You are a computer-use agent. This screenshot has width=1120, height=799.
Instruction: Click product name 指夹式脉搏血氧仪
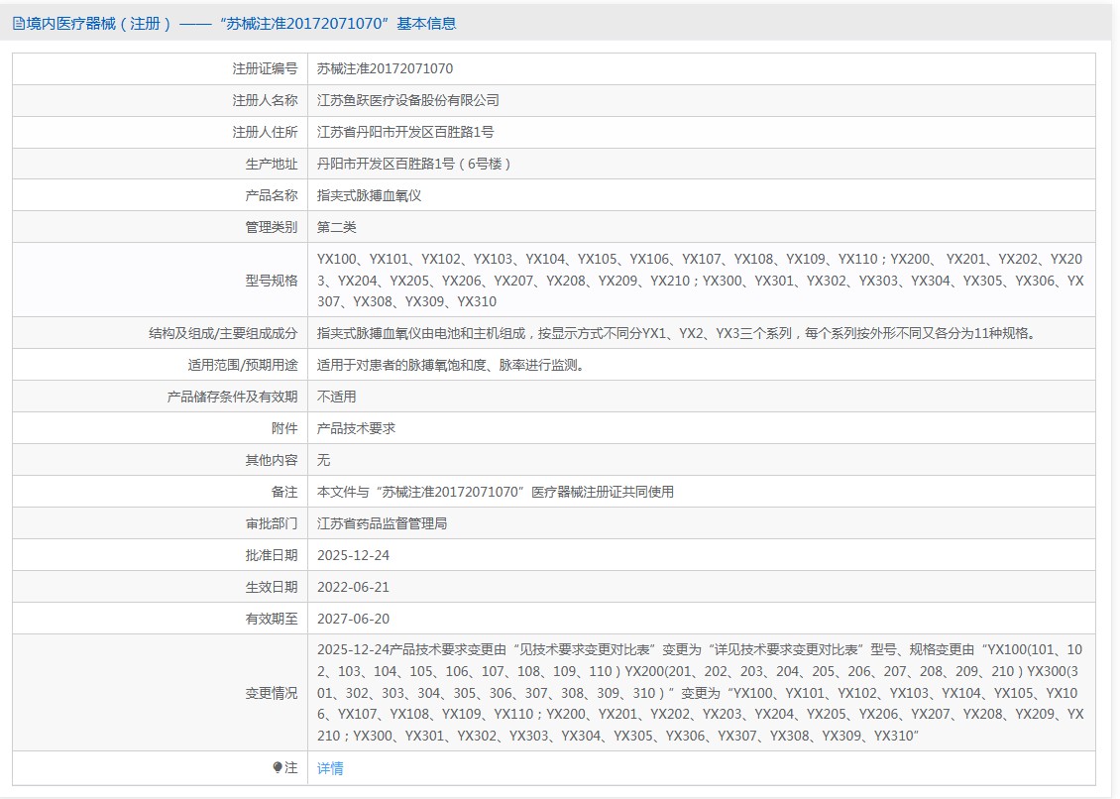click(x=370, y=196)
